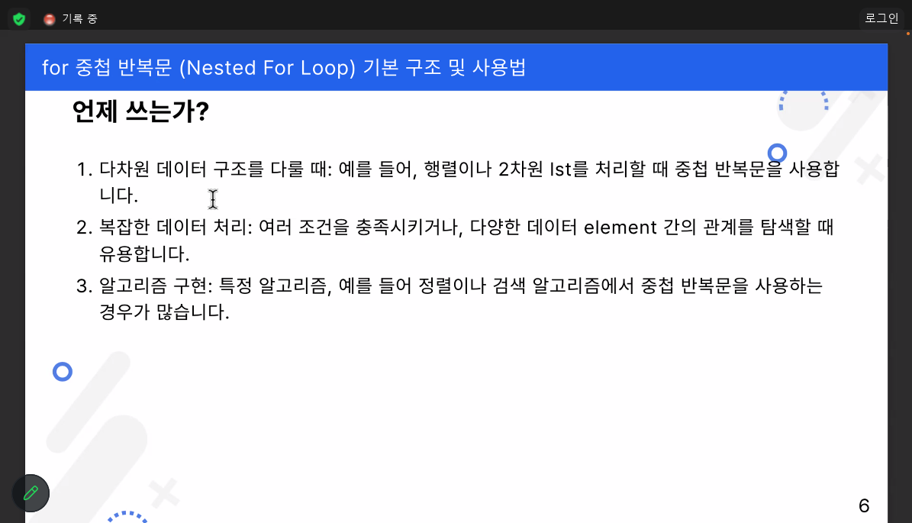Click list item 1 about 다차원 데이터 구조
The width and height of the screenshot is (912, 523).
[x=458, y=182]
